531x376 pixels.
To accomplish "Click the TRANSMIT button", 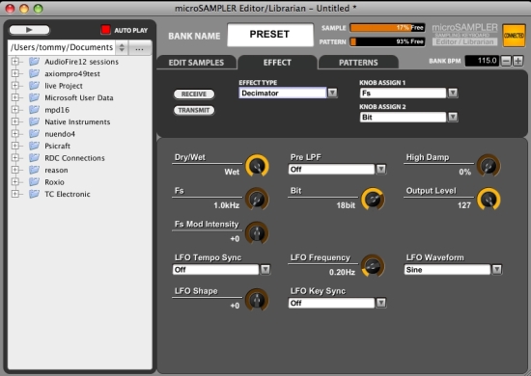I will [194, 110].
